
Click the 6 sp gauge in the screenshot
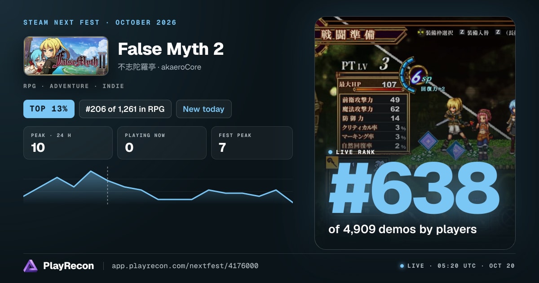416,76
